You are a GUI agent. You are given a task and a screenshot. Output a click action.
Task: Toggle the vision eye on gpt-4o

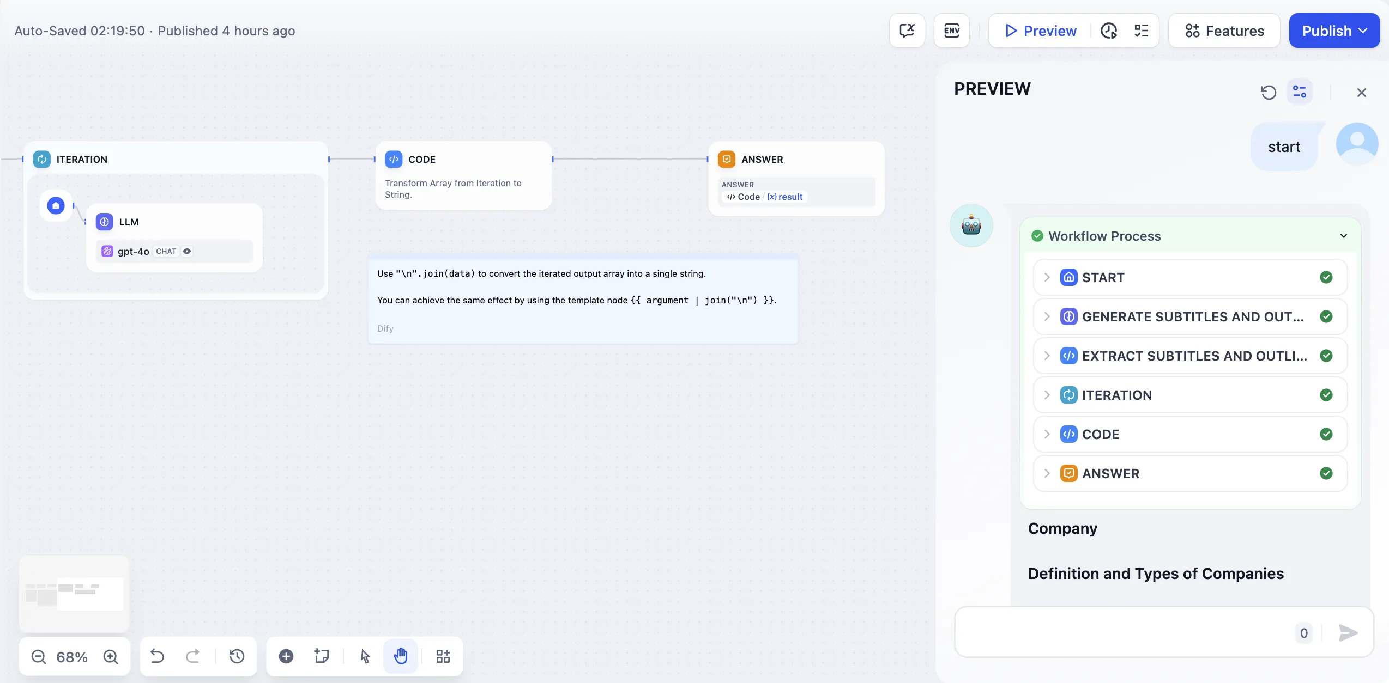click(187, 251)
